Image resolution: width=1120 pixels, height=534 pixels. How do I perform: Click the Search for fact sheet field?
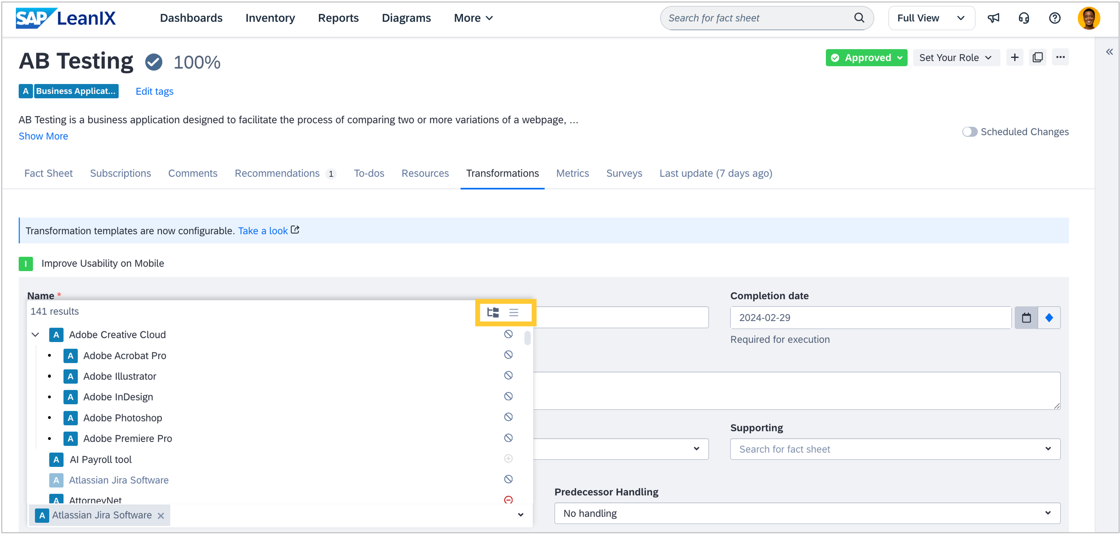click(x=759, y=18)
